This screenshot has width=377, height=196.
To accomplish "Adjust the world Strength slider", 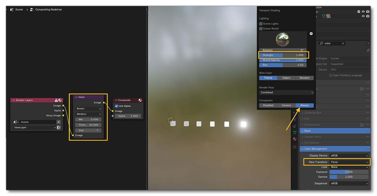I will (283, 55).
